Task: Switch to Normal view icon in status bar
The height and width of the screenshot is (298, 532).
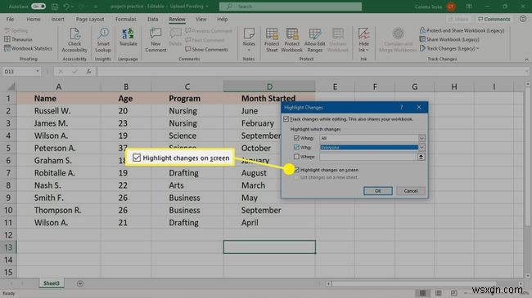Action: pyautogui.click(x=423, y=293)
